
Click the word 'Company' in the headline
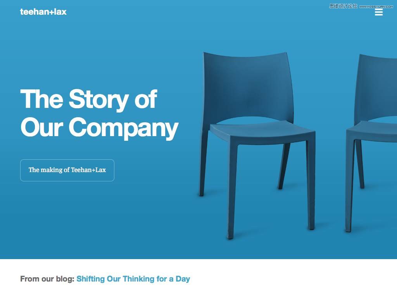tap(124, 128)
